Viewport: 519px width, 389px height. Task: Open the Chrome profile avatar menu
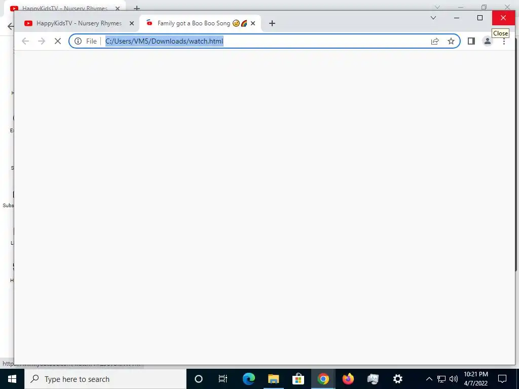487,41
